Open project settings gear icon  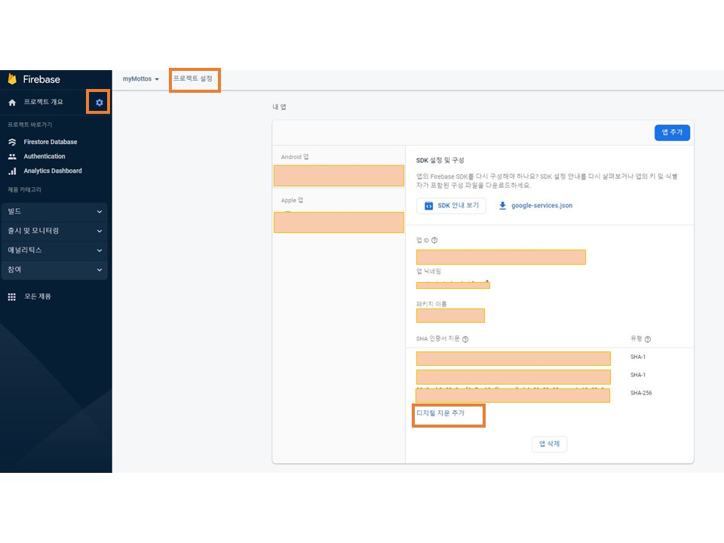click(x=100, y=103)
